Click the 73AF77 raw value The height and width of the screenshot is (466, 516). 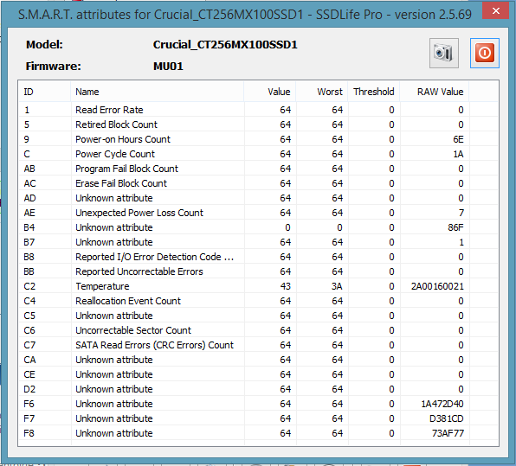pyautogui.click(x=448, y=433)
